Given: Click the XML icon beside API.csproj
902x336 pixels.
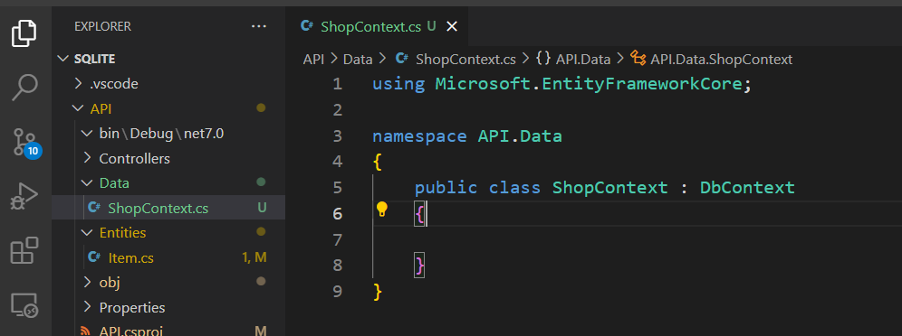Looking at the screenshot, I should 85,331.
